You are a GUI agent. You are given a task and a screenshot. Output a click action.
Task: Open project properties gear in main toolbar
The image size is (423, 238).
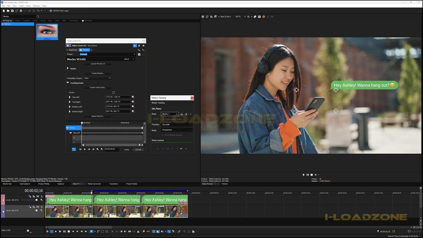coord(21,11)
